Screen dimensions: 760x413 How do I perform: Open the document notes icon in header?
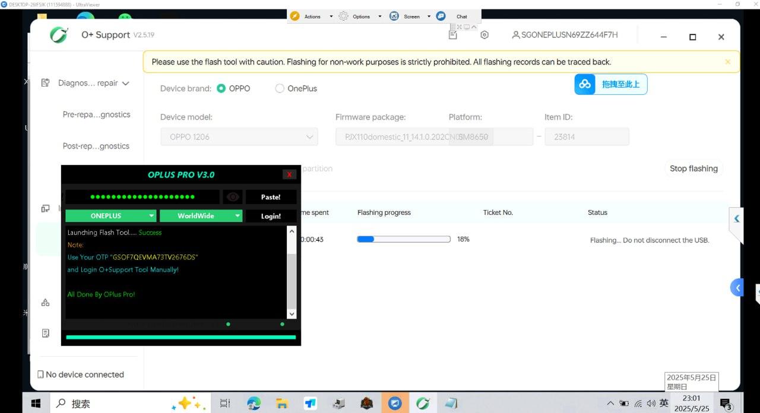pyautogui.click(x=453, y=35)
